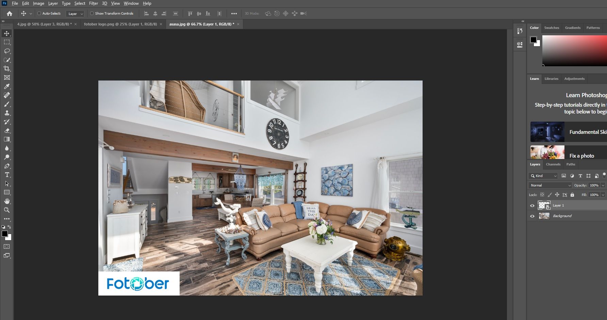Choose the Pen tool
This screenshot has height=320, width=607.
tap(7, 166)
